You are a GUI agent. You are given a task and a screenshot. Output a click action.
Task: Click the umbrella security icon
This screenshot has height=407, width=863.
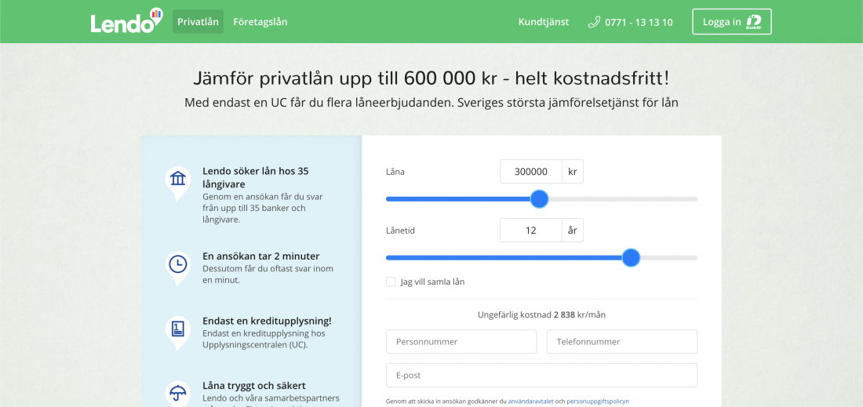click(178, 391)
